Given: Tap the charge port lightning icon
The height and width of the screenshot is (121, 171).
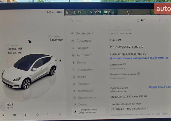Looking at the screenshot, I should [x=60, y=60].
